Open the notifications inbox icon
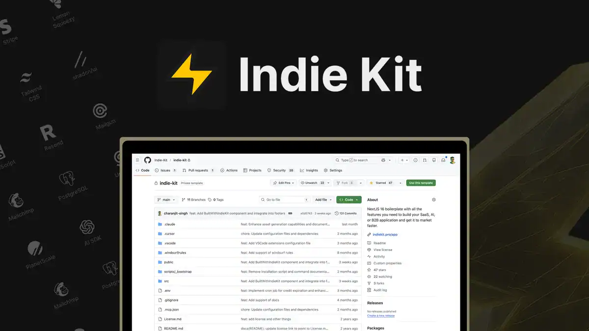This screenshot has width=589, height=331. tap(443, 160)
